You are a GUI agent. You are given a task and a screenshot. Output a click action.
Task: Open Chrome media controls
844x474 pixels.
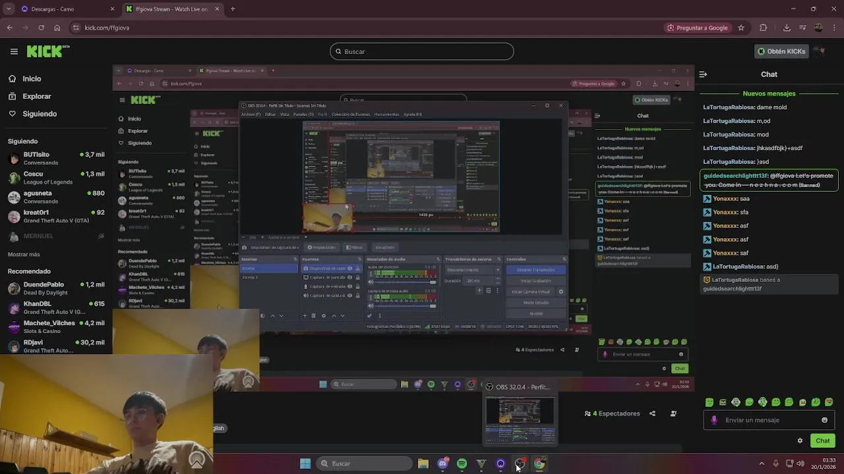coord(802,28)
